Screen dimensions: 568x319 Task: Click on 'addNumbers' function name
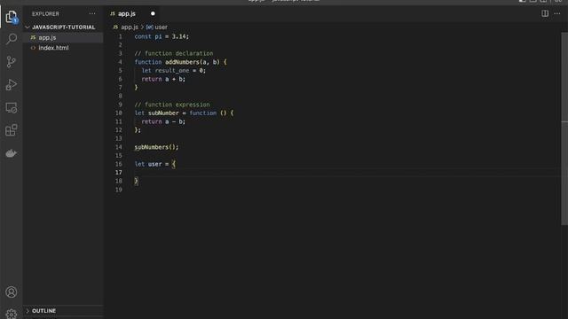pos(182,62)
